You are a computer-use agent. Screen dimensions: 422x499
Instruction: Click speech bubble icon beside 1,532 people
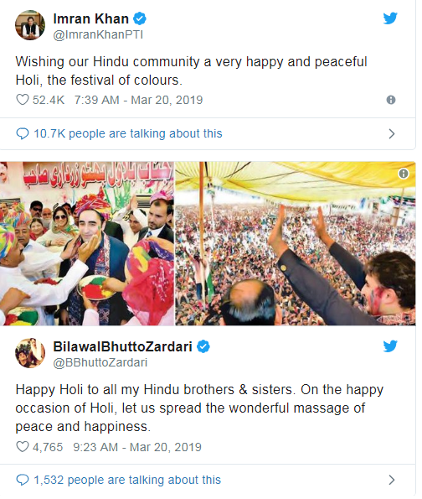pos(23,480)
